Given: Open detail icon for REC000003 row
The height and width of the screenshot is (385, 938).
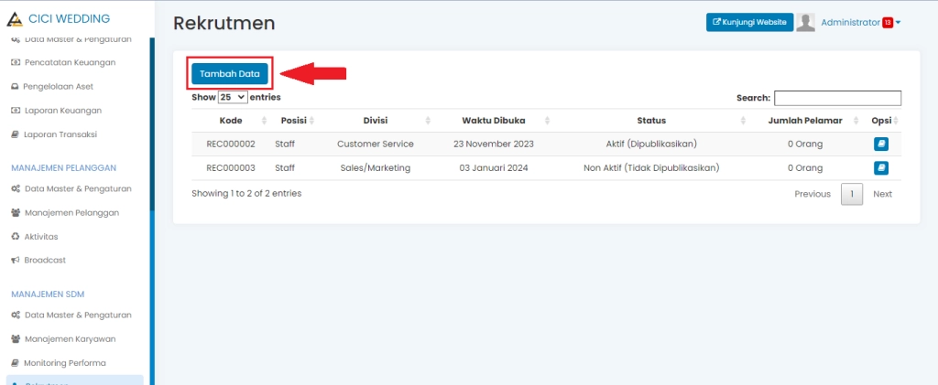Looking at the screenshot, I should coord(880,168).
